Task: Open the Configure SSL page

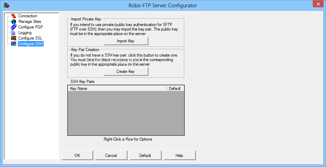Action: point(30,38)
